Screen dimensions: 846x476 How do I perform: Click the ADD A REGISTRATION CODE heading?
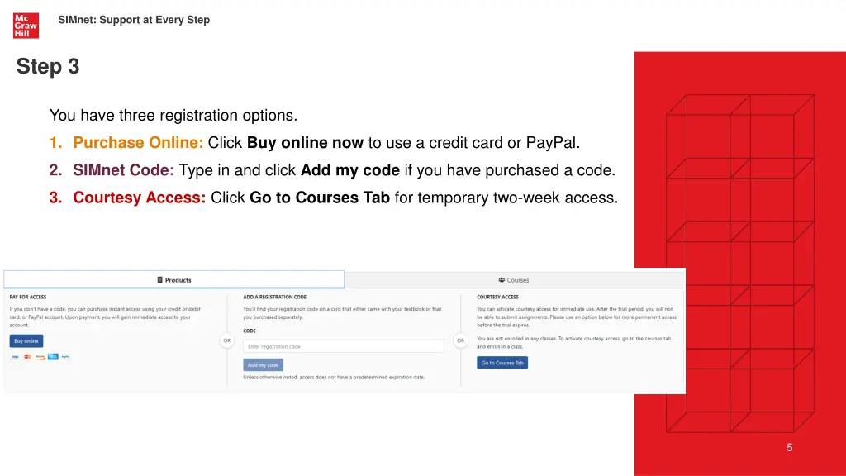(274, 297)
